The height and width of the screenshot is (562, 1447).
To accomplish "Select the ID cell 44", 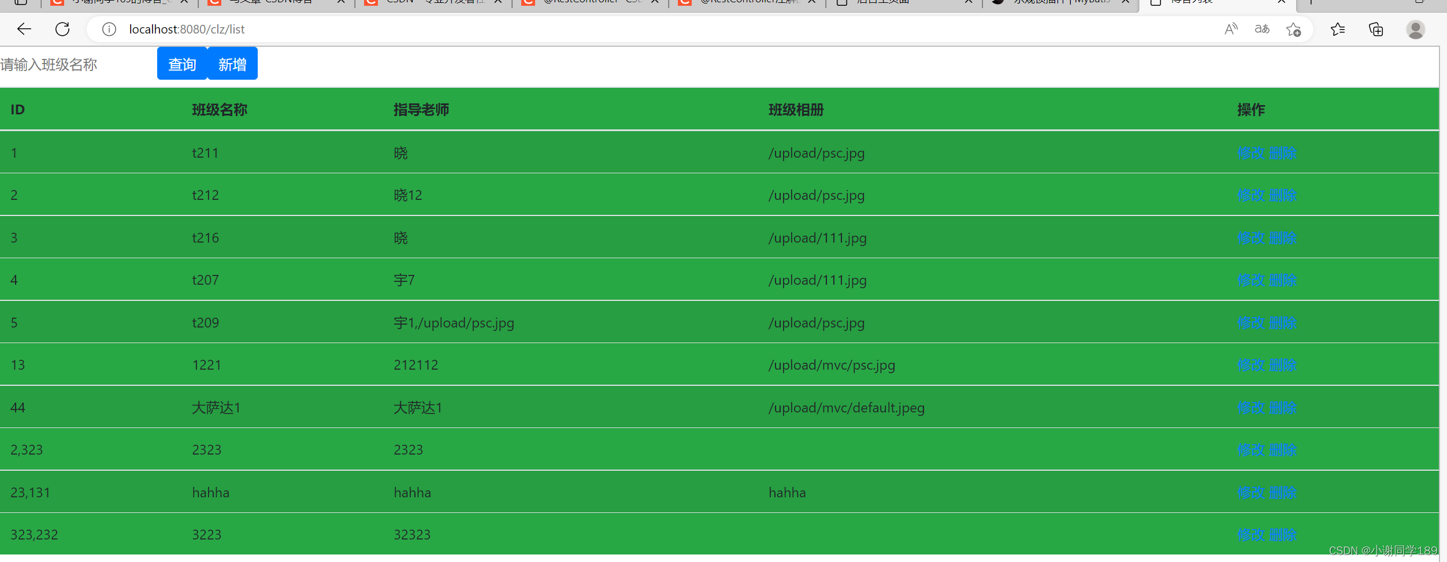I will (x=18, y=408).
